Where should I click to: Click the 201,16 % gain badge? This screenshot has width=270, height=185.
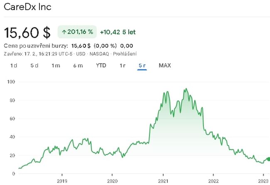click(x=77, y=32)
